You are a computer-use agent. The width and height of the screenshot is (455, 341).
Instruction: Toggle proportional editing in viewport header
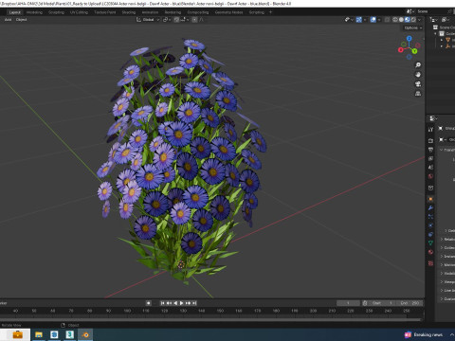pos(194,20)
